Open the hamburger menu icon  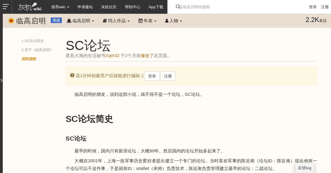(6, 7)
